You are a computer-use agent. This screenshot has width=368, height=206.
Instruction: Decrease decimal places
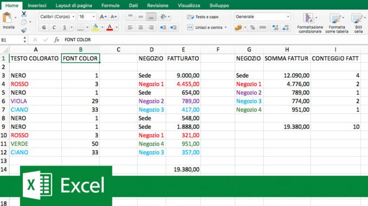point(285,28)
